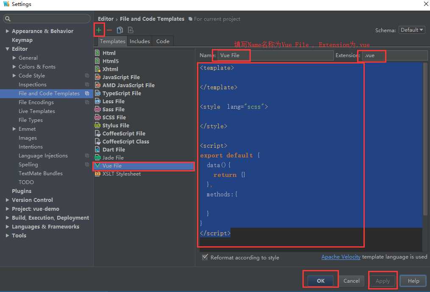Click the search magnifier icon in settings
This screenshot has width=430, height=292.
click(8, 19)
